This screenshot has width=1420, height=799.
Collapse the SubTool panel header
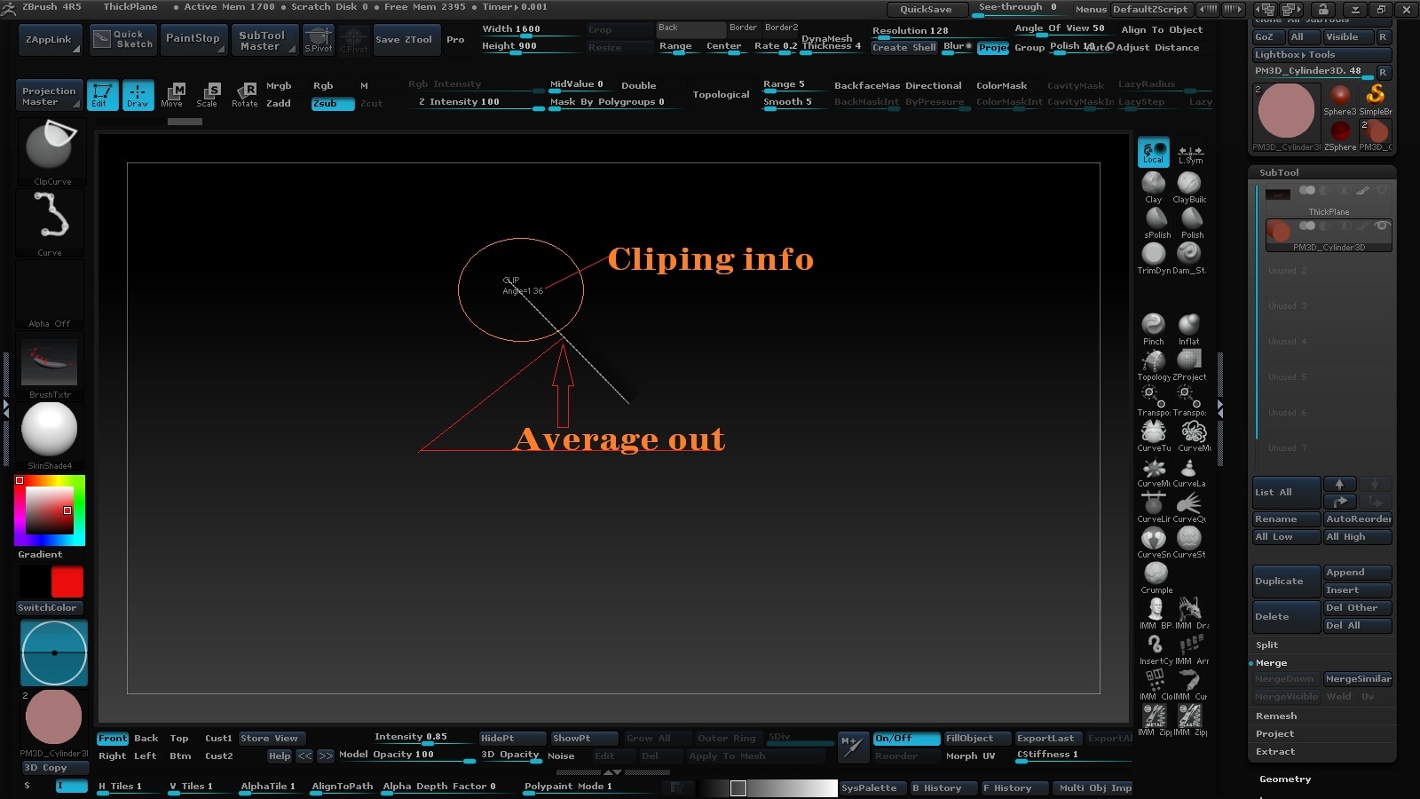click(1279, 172)
